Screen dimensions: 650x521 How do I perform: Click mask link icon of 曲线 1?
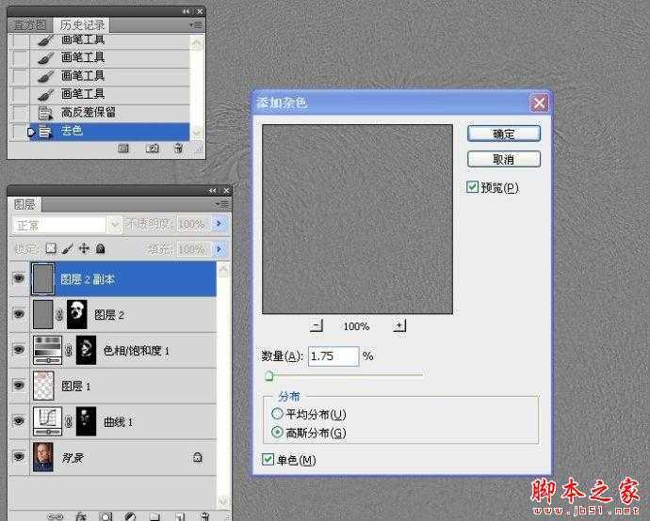click(69, 421)
